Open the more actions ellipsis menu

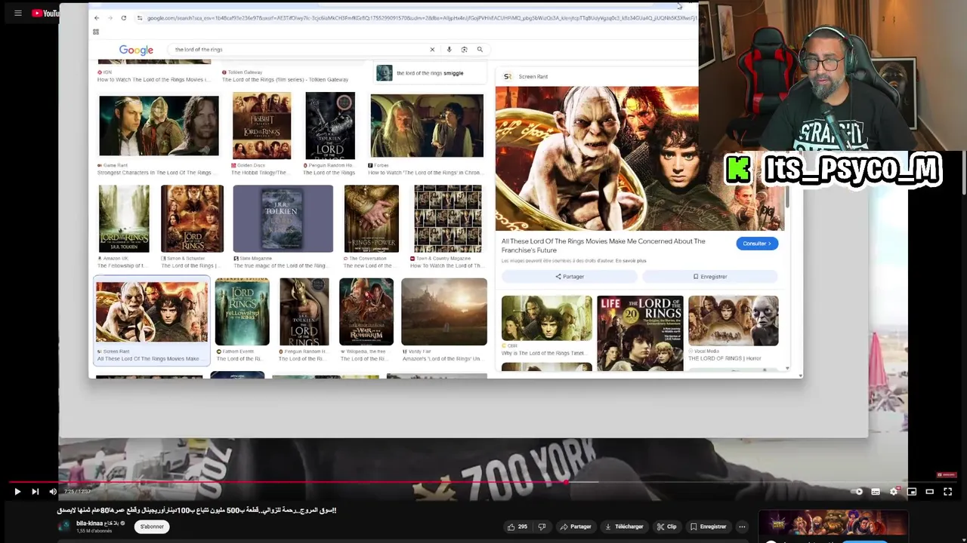(x=742, y=526)
